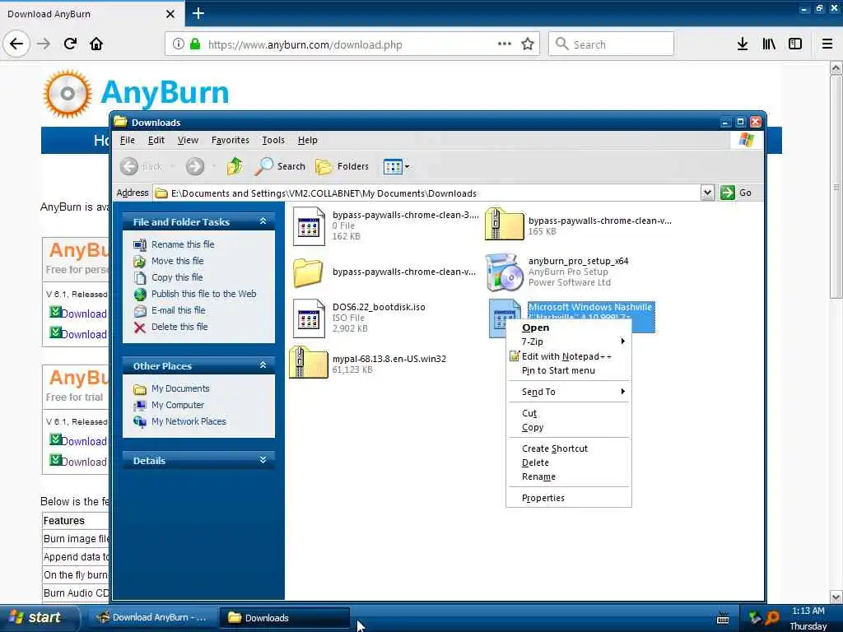Click the Explorer address path field
843x632 pixels.
click(x=427, y=193)
